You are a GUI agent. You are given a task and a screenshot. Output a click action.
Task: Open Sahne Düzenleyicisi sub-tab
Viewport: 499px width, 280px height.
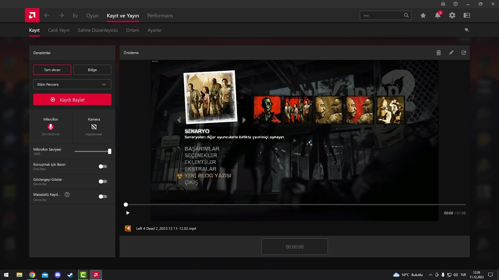coord(98,30)
